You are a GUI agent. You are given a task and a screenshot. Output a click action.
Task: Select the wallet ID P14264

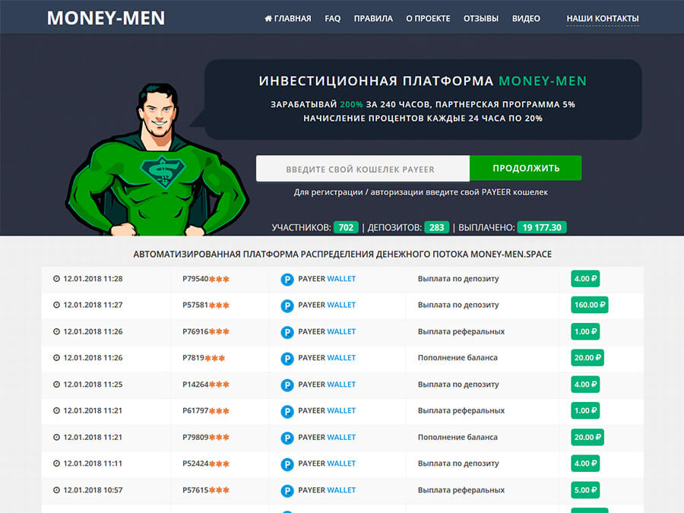206,385
